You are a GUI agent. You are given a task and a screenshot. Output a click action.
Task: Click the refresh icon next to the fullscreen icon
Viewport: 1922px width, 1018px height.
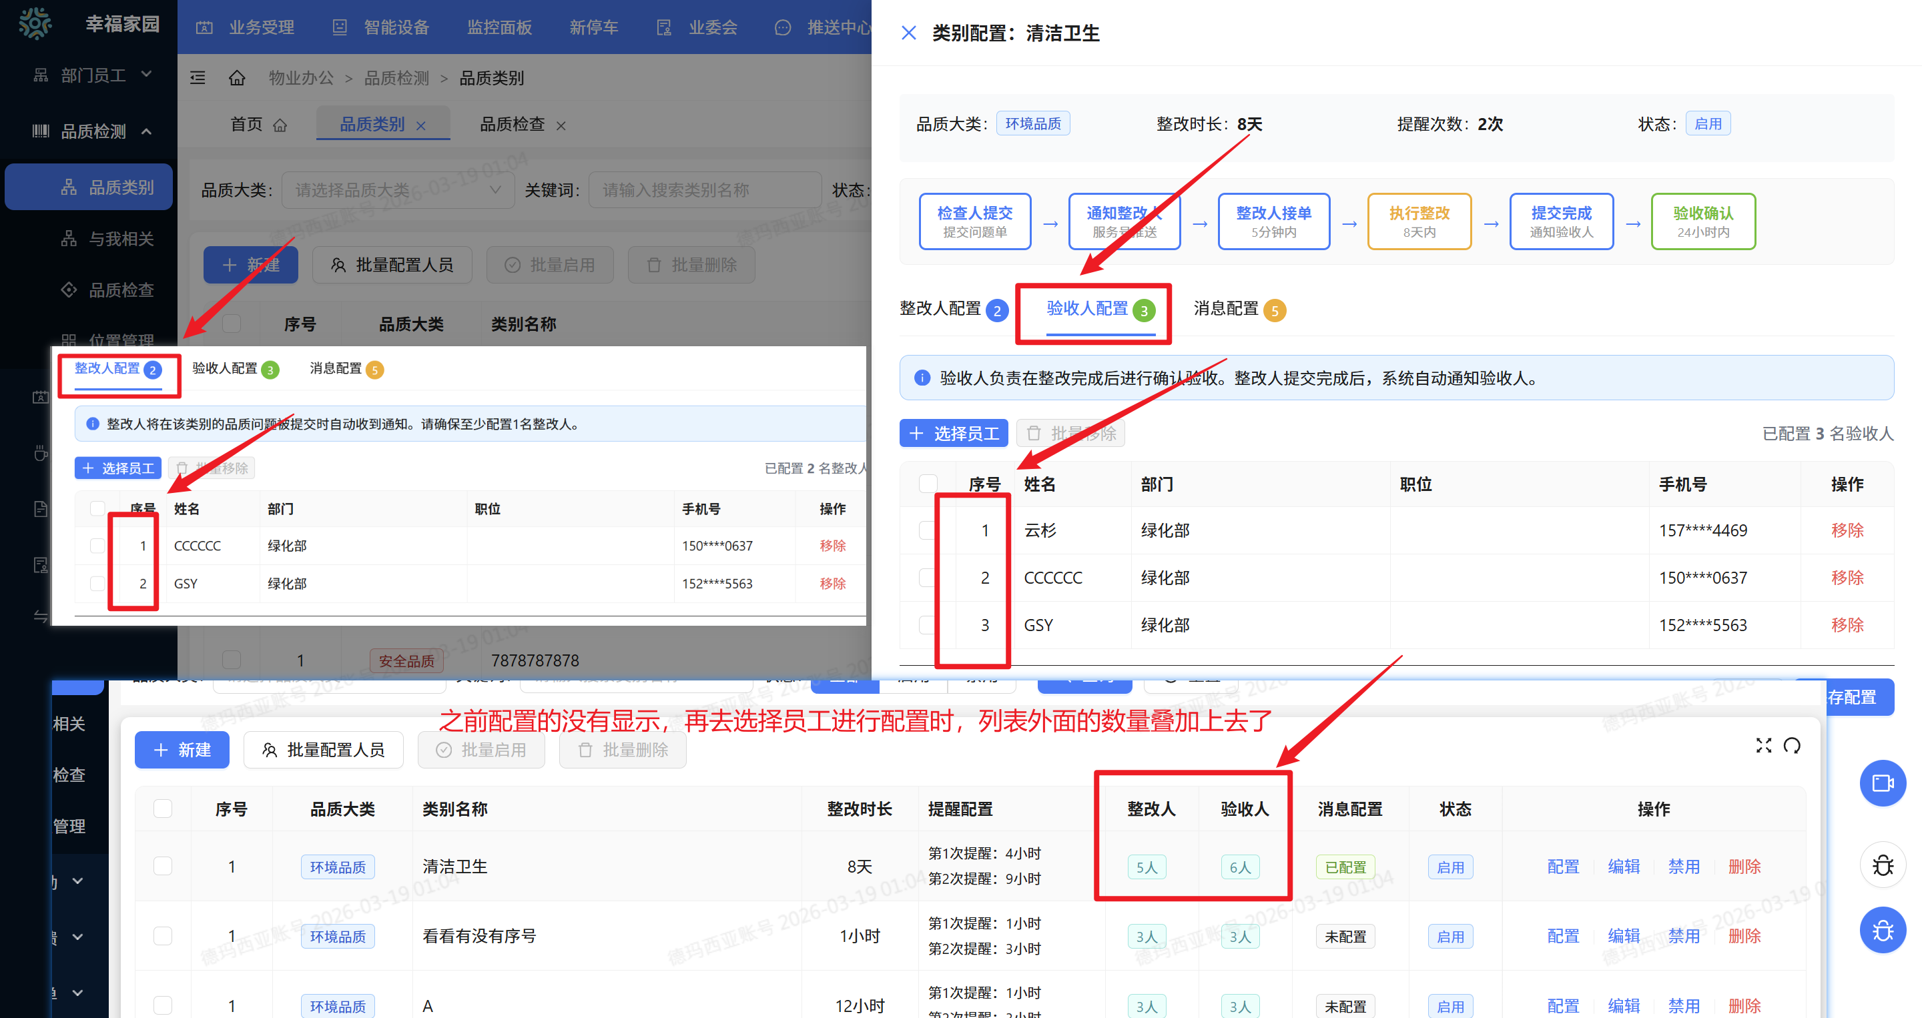click(1793, 745)
